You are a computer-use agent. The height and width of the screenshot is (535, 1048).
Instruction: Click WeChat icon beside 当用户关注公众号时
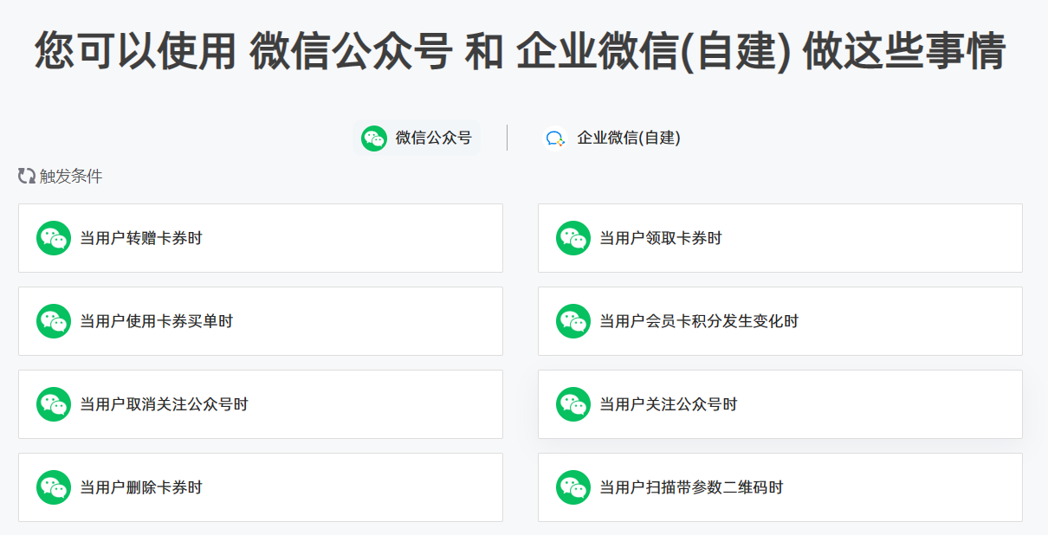click(x=573, y=404)
